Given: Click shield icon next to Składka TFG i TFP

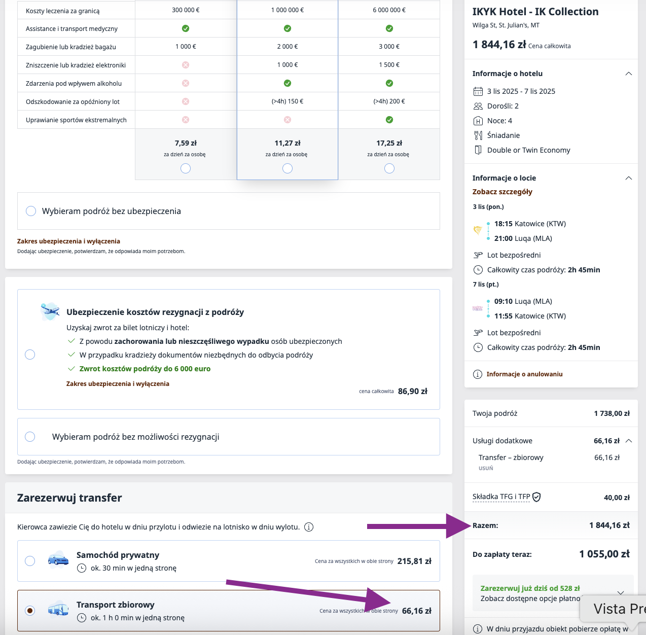Looking at the screenshot, I should pos(536,497).
